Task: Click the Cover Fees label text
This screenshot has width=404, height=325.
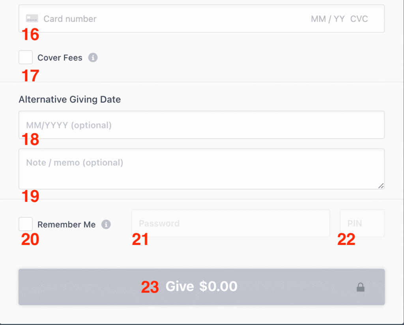Action: (x=60, y=58)
